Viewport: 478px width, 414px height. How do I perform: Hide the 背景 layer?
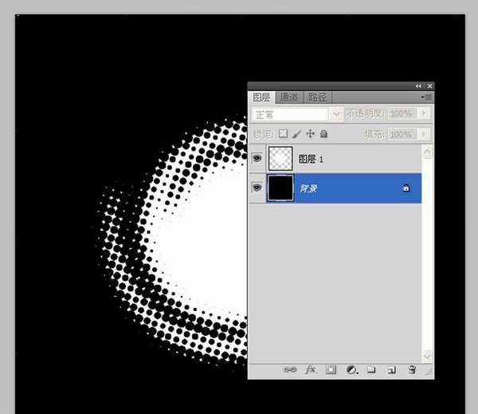coord(257,188)
